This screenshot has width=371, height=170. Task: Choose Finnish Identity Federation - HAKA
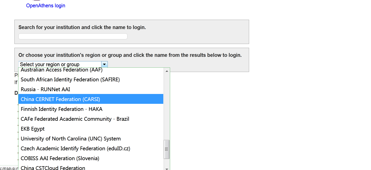pos(62,109)
